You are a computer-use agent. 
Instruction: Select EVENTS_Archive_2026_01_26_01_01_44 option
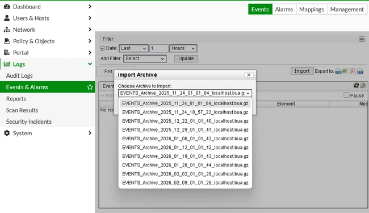coord(185,165)
